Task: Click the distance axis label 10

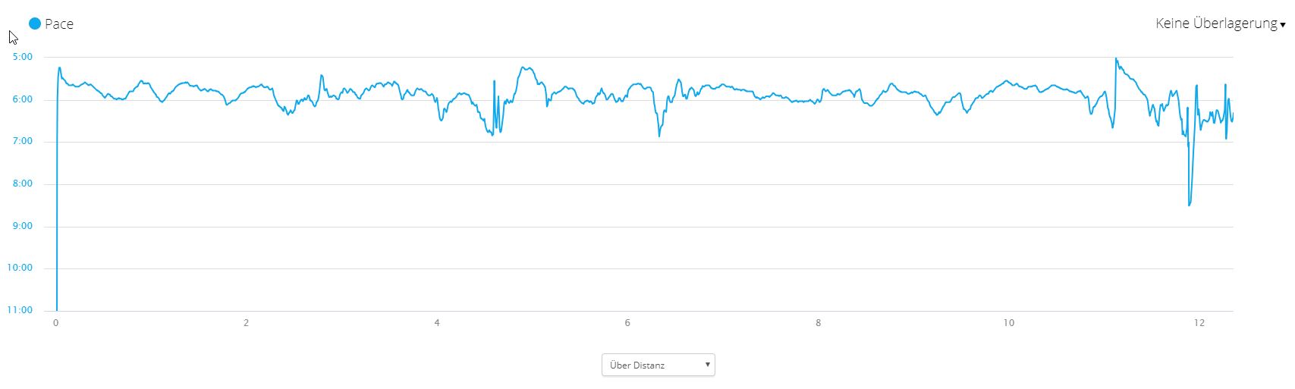Action: (x=1008, y=323)
